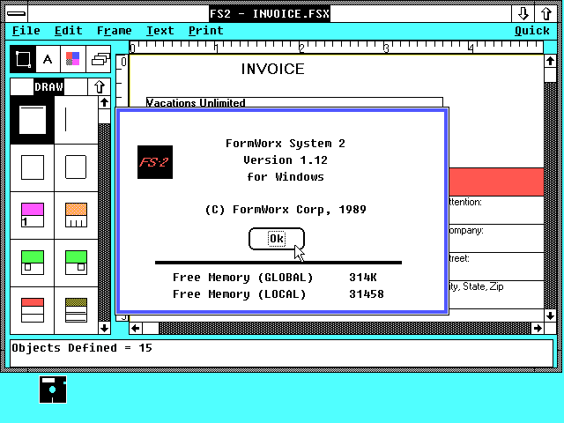Open the Quick menu

532,31
